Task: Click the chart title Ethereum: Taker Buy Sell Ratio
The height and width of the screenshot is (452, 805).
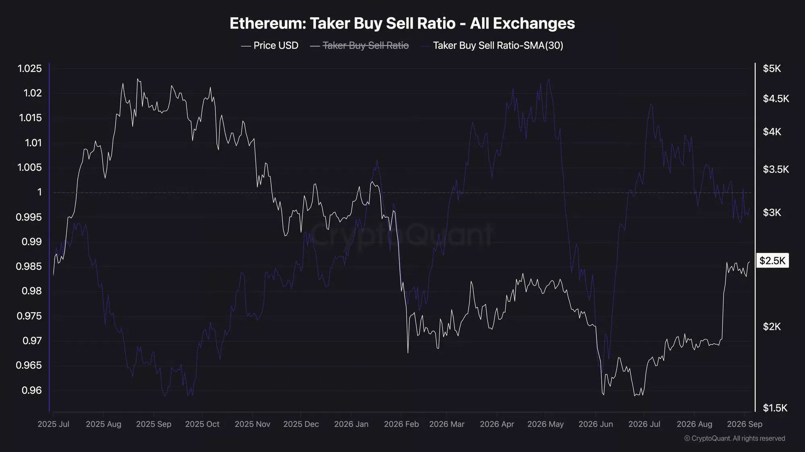Action: point(343,23)
